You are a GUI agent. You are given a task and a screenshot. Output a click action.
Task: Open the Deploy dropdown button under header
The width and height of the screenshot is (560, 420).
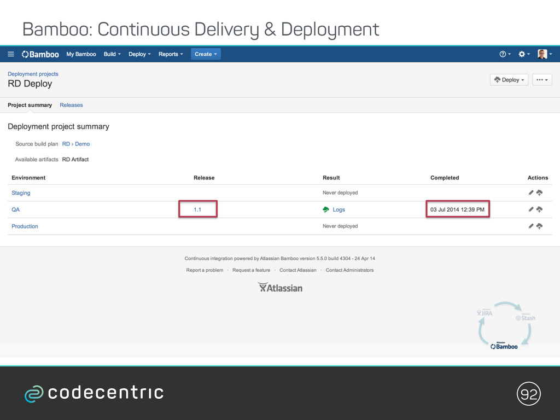point(509,80)
